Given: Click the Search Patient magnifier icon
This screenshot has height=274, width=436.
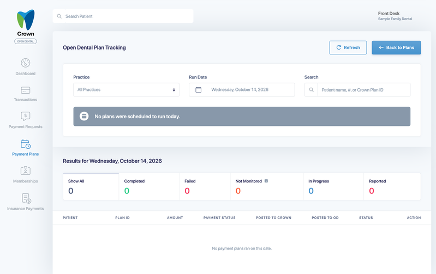Looking at the screenshot, I should coord(59,16).
